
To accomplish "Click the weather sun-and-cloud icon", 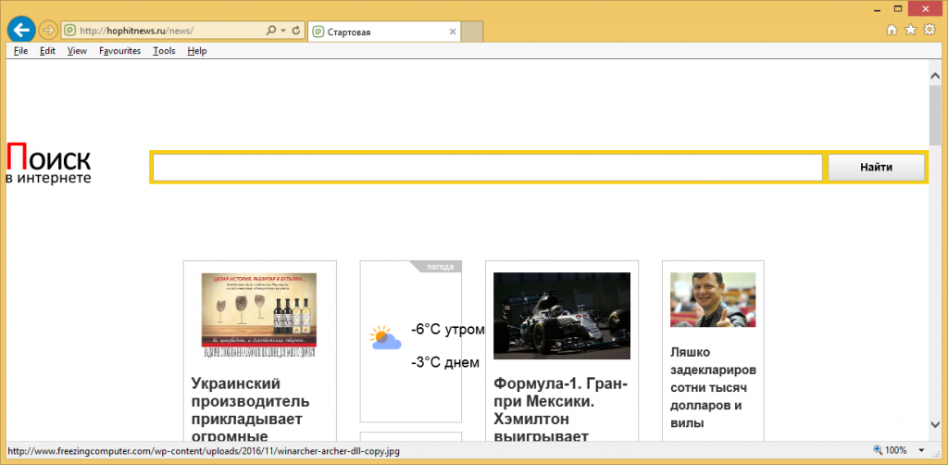I will click(x=385, y=338).
